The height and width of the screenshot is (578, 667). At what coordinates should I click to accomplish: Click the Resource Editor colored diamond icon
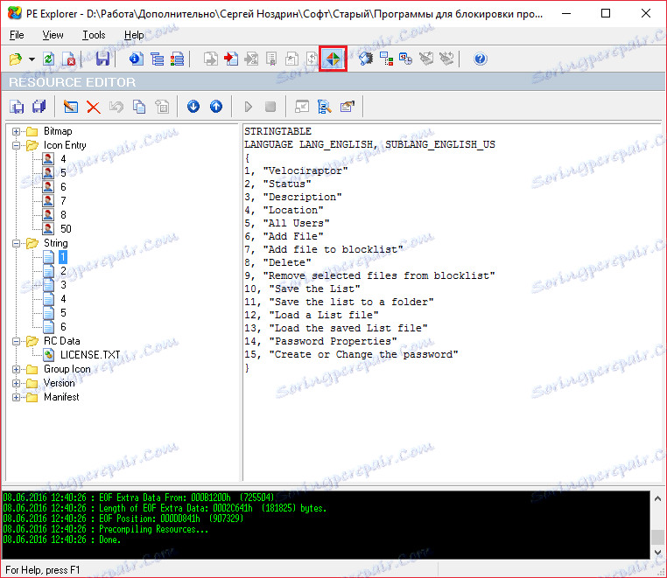tap(333, 59)
